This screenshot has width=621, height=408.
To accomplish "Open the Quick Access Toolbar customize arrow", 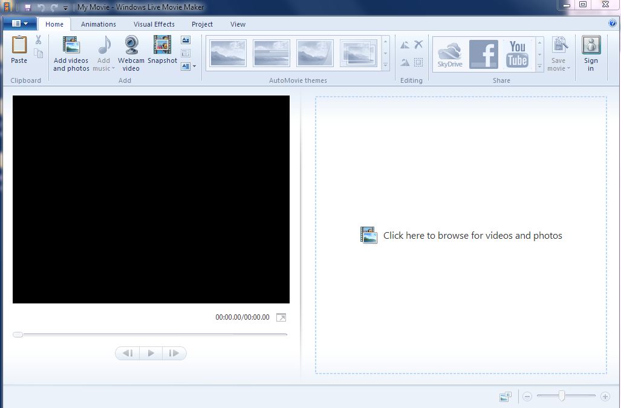I will [x=65, y=8].
